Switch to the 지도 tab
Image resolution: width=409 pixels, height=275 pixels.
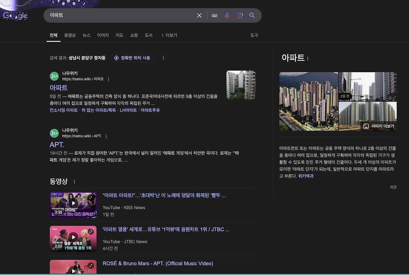(x=120, y=35)
